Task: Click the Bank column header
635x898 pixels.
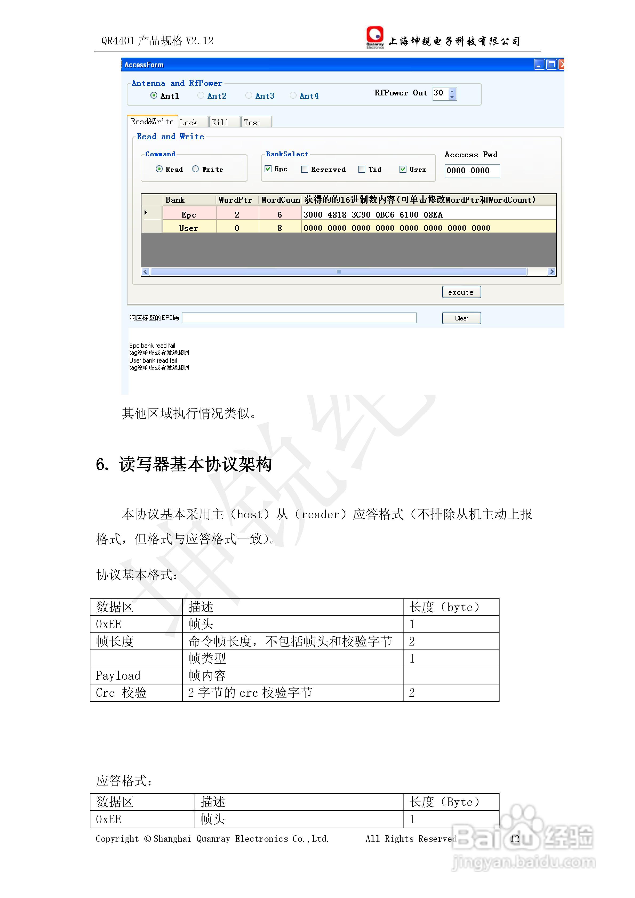Action: click(x=189, y=200)
